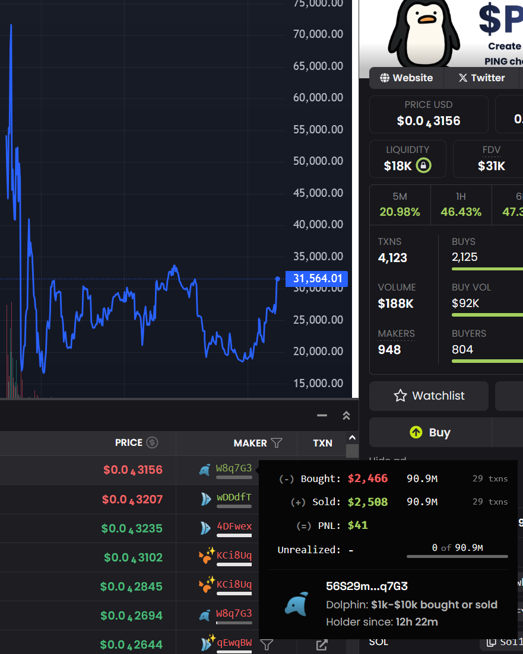523x654 pixels.
Task: Click the VOLUME $188K stat
Action: (x=397, y=296)
